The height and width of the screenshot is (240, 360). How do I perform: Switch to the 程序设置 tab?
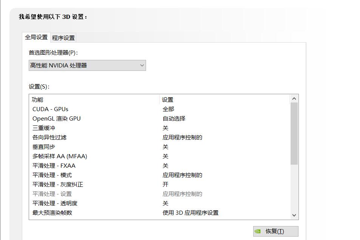(63, 37)
